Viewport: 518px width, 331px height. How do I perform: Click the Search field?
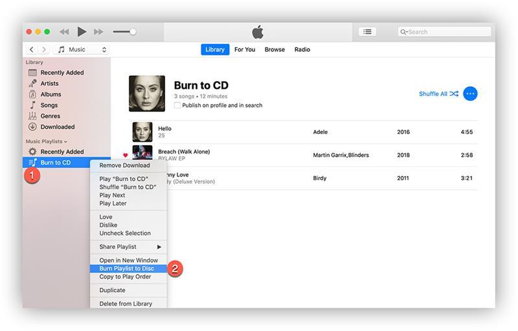click(448, 32)
